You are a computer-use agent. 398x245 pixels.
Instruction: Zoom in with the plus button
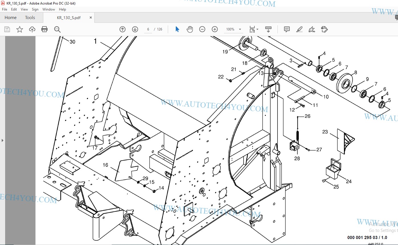[215, 29]
